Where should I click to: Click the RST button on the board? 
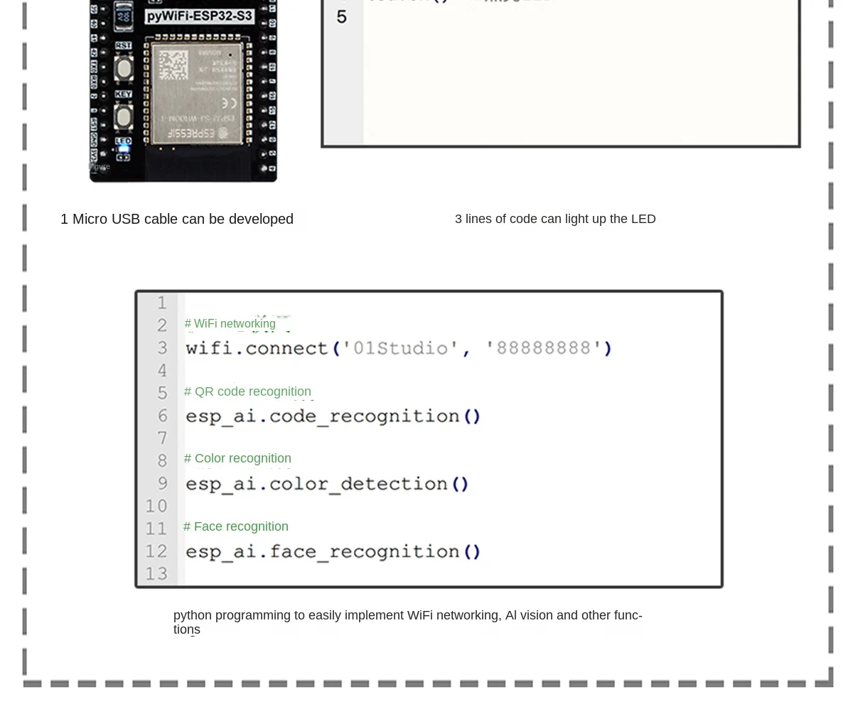pos(124,68)
